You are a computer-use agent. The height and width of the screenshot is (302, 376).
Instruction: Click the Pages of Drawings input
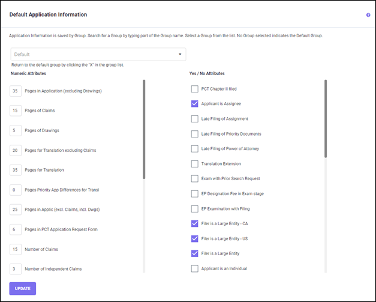tap(16, 130)
